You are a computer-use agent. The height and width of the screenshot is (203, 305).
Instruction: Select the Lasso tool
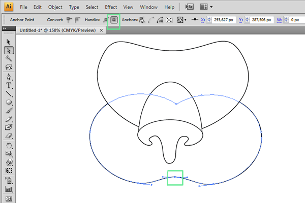pyautogui.click(x=9, y=67)
